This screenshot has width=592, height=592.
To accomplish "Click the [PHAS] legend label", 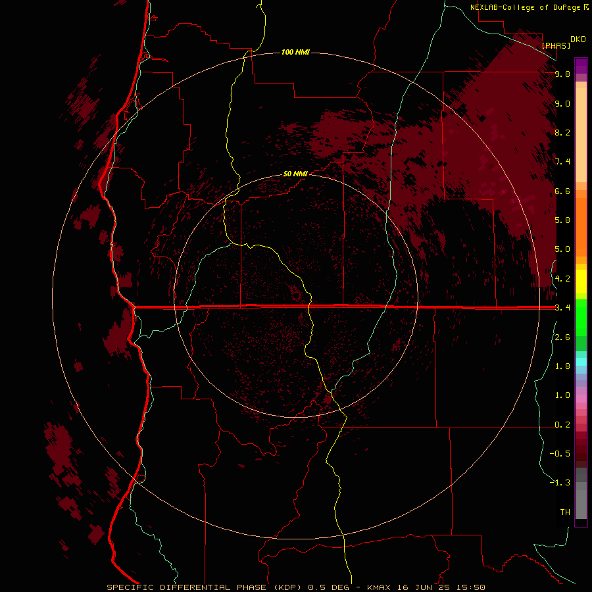I will point(556,45).
